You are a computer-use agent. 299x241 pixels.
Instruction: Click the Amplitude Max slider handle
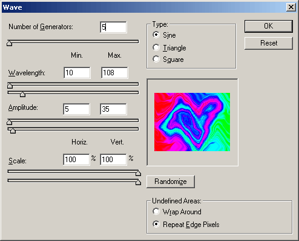pos(13,131)
